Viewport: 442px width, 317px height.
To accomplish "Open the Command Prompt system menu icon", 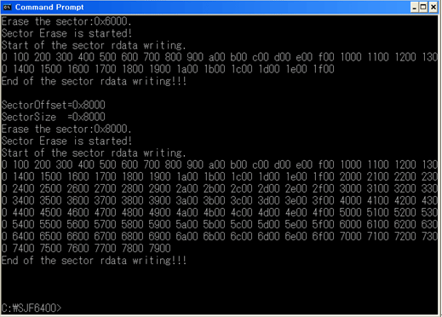I will point(7,7).
